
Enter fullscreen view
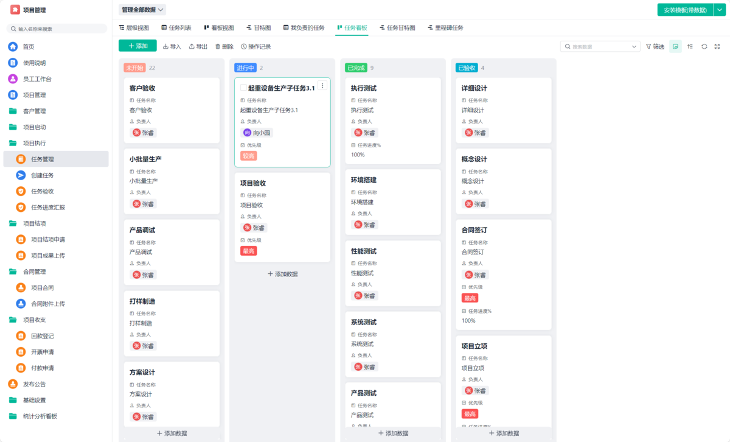tap(717, 46)
